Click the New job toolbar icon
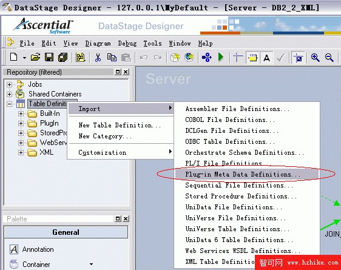The image size is (341, 270). [x=14, y=58]
